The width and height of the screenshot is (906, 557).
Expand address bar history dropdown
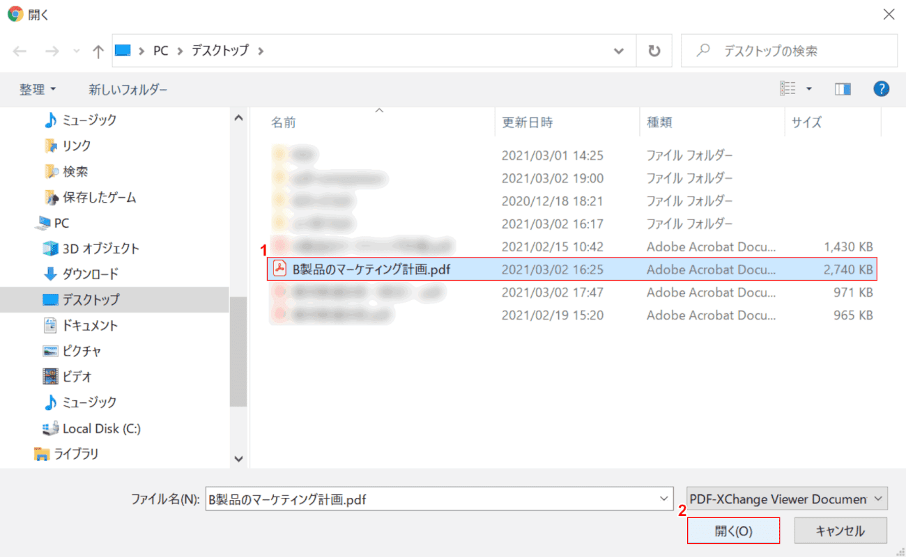(619, 51)
